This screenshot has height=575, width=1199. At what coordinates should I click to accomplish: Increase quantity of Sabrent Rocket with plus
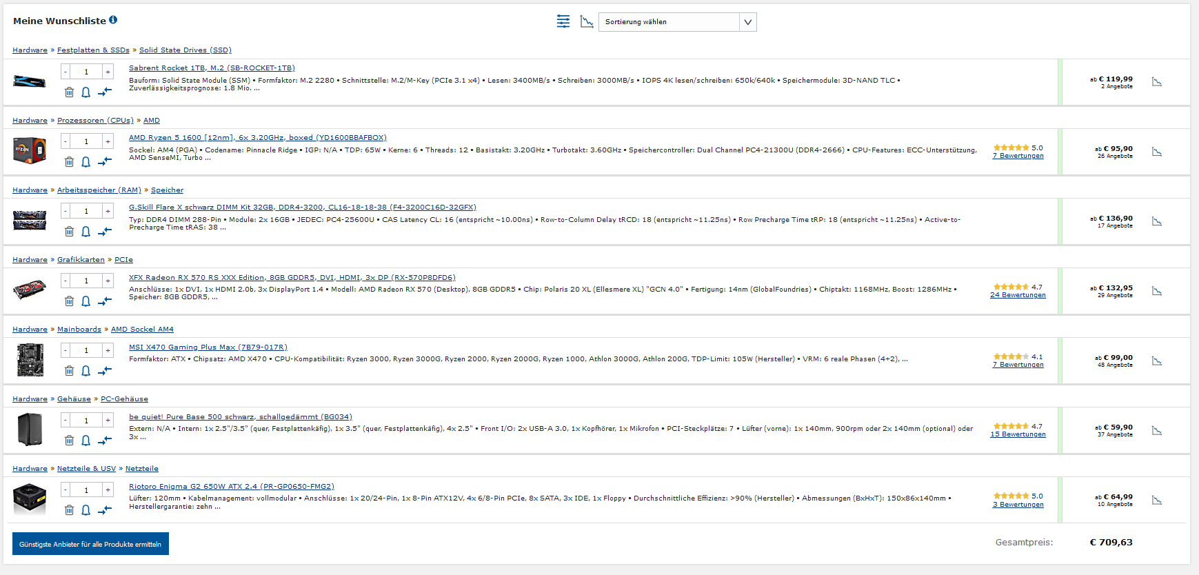click(108, 72)
